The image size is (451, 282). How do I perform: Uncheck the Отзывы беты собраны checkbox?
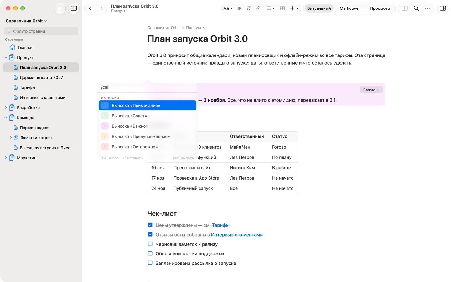pos(150,234)
